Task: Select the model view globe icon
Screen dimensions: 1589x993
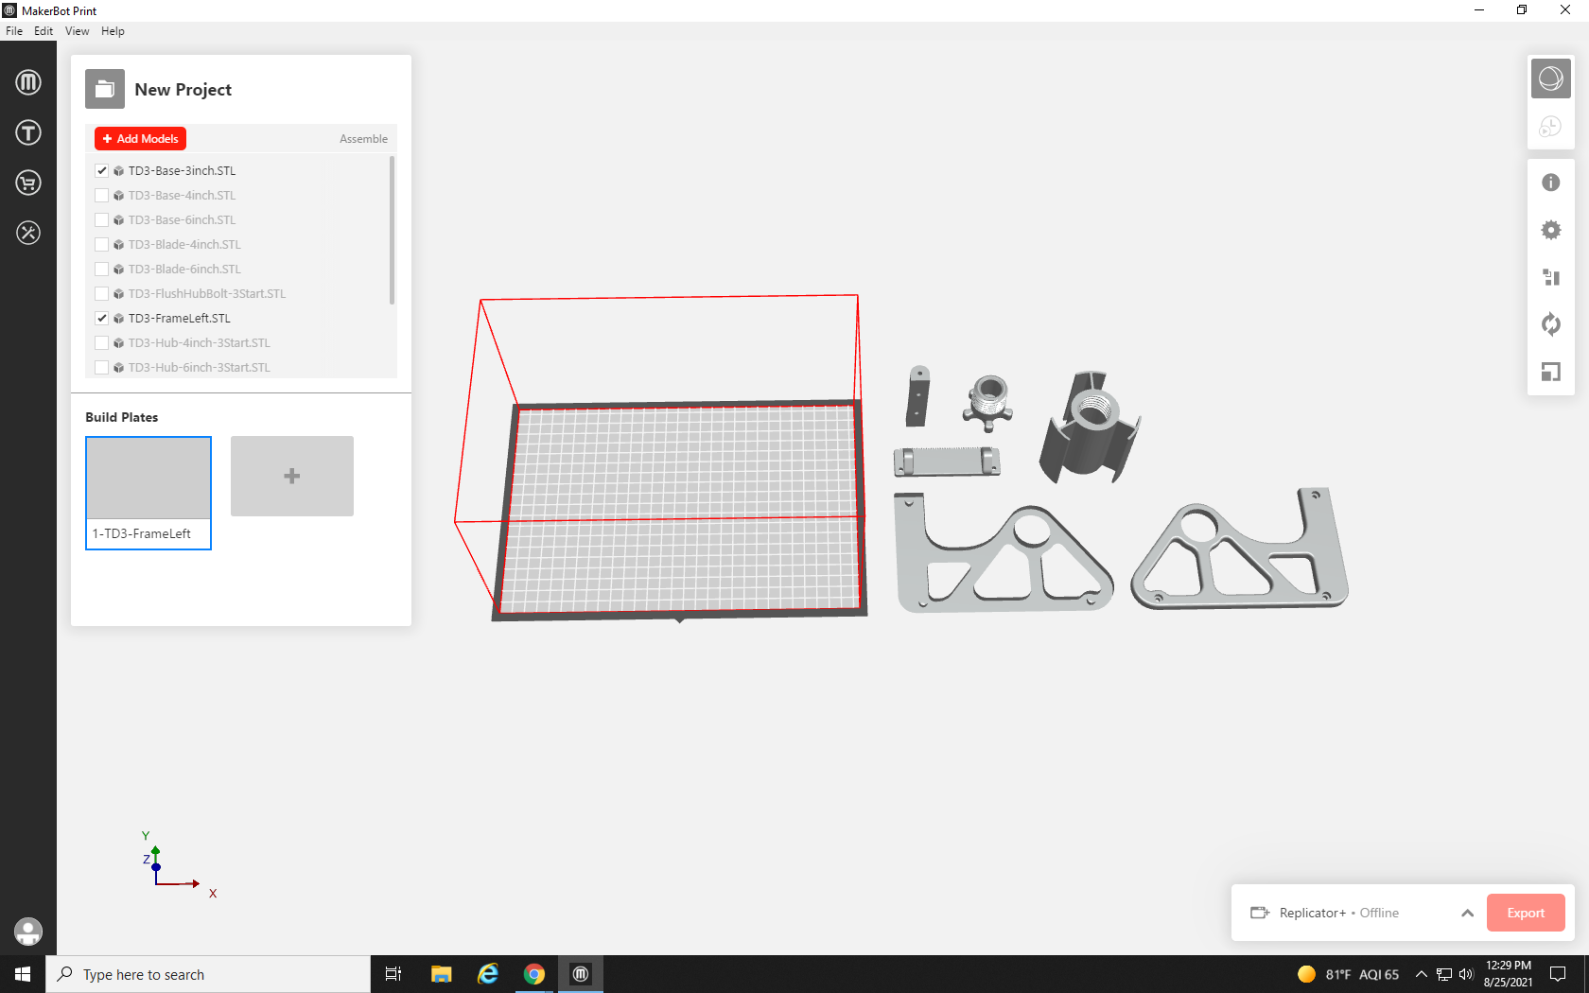Action: [1551, 78]
